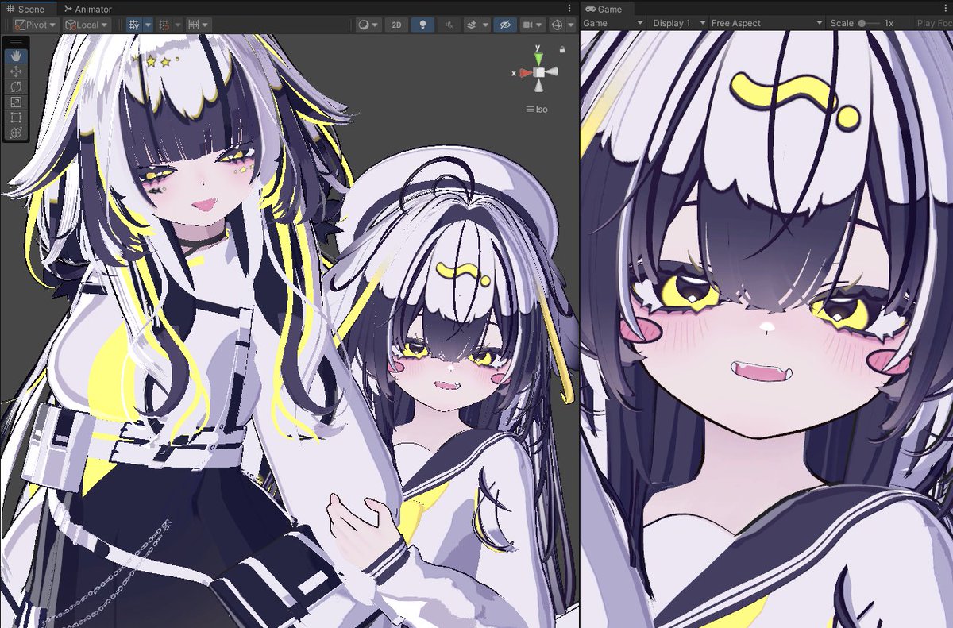953x628 pixels.
Task: Select the Rect transform tool
Action: (x=17, y=117)
